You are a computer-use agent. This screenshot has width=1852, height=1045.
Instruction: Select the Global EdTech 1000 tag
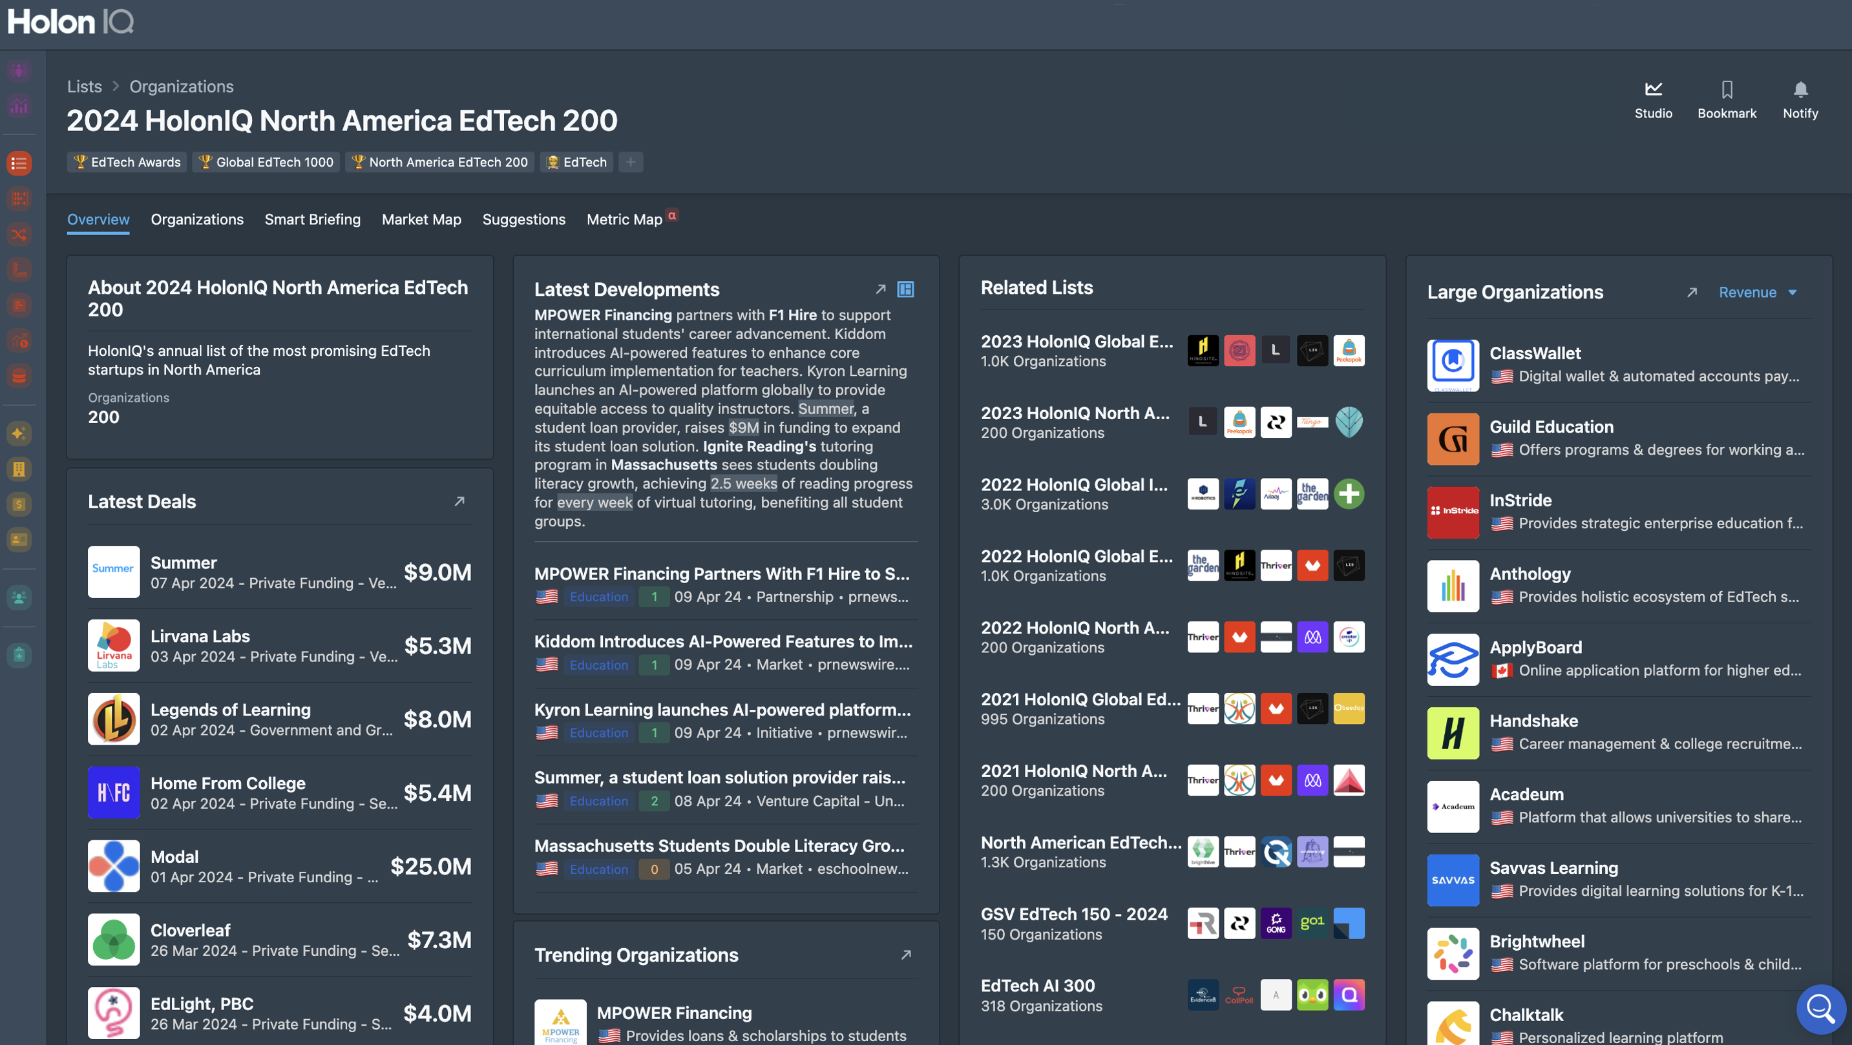coord(266,161)
